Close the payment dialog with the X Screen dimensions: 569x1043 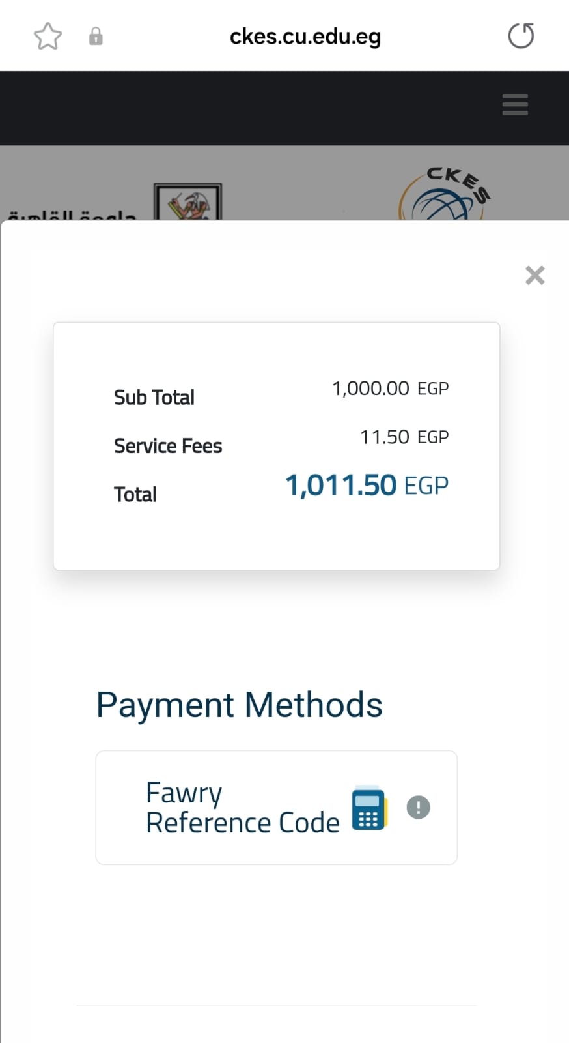[535, 275]
